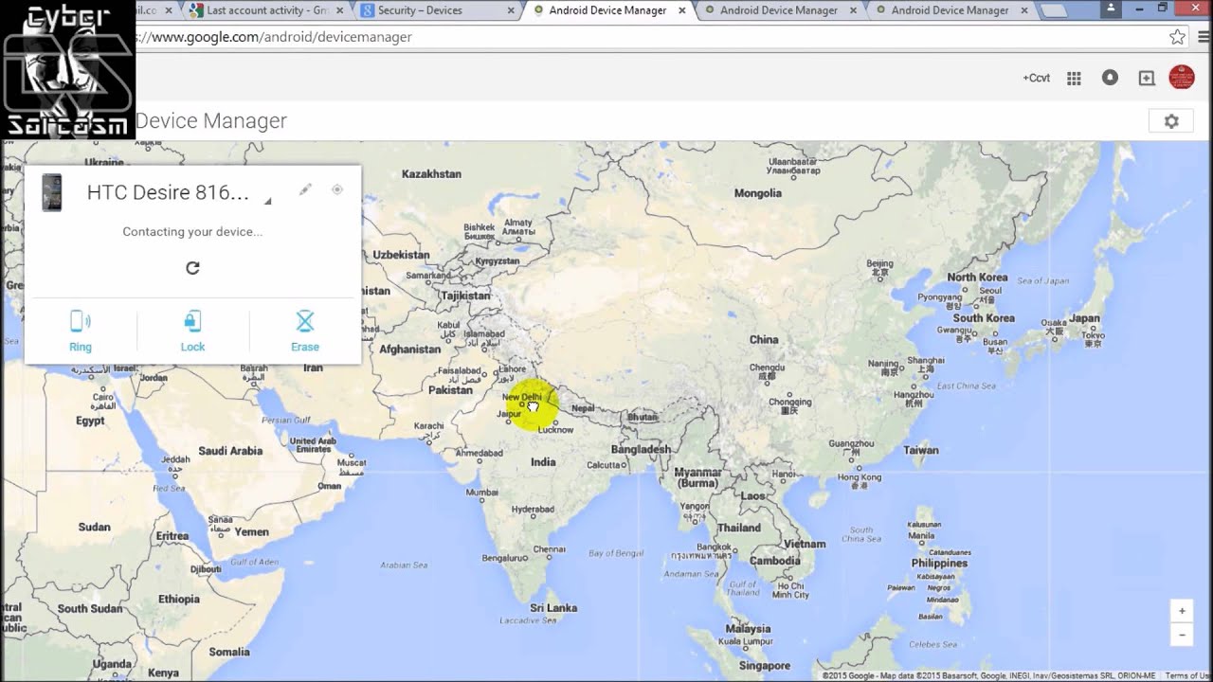Screen dimensions: 1213x682
Task: Click the Kazakhstan label on map
Action: tap(431, 174)
